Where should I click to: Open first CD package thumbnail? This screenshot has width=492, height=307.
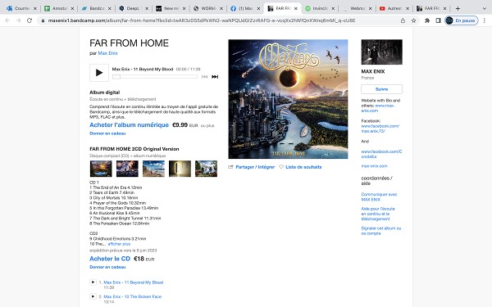(x=101, y=169)
